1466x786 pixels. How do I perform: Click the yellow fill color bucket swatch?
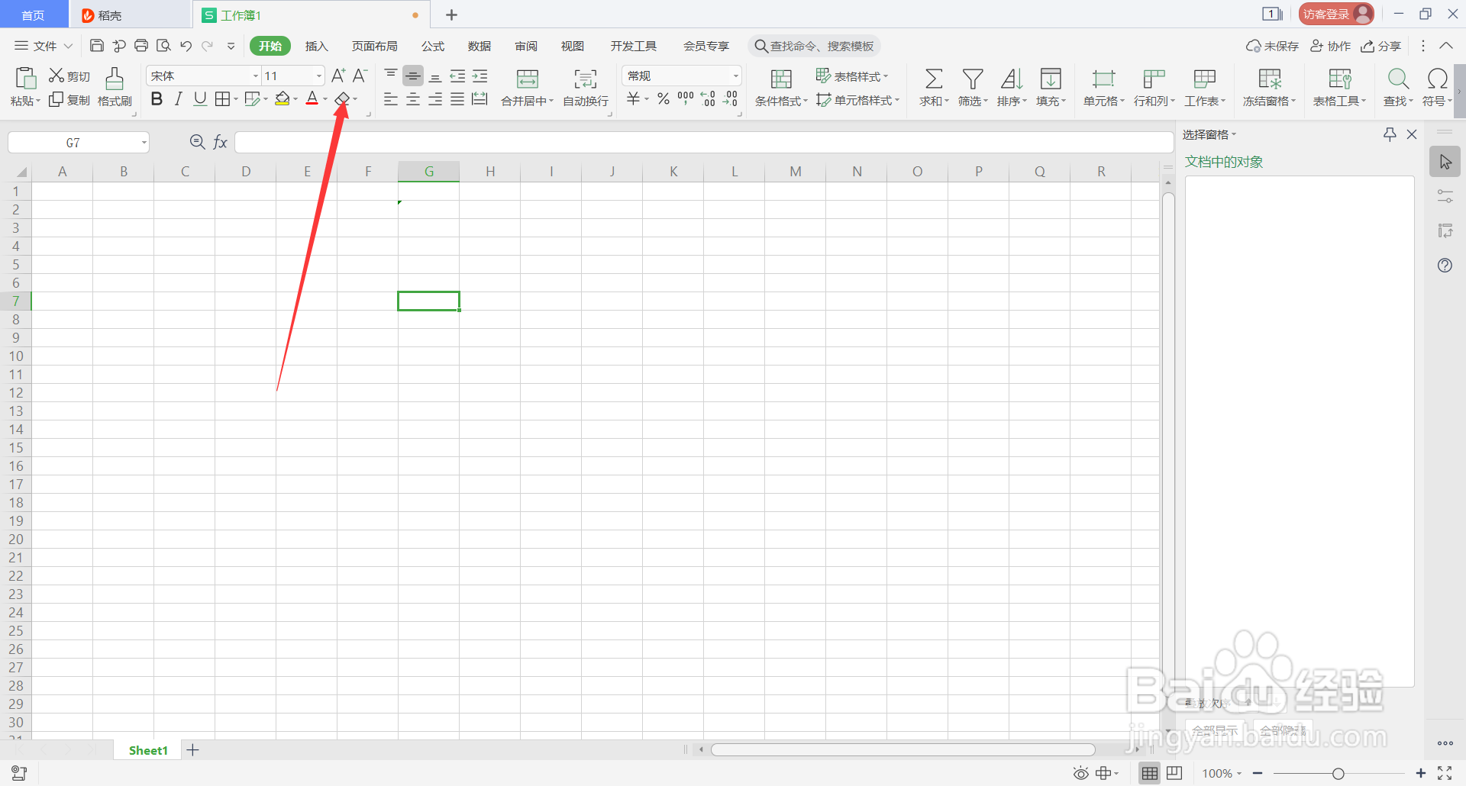point(283,99)
